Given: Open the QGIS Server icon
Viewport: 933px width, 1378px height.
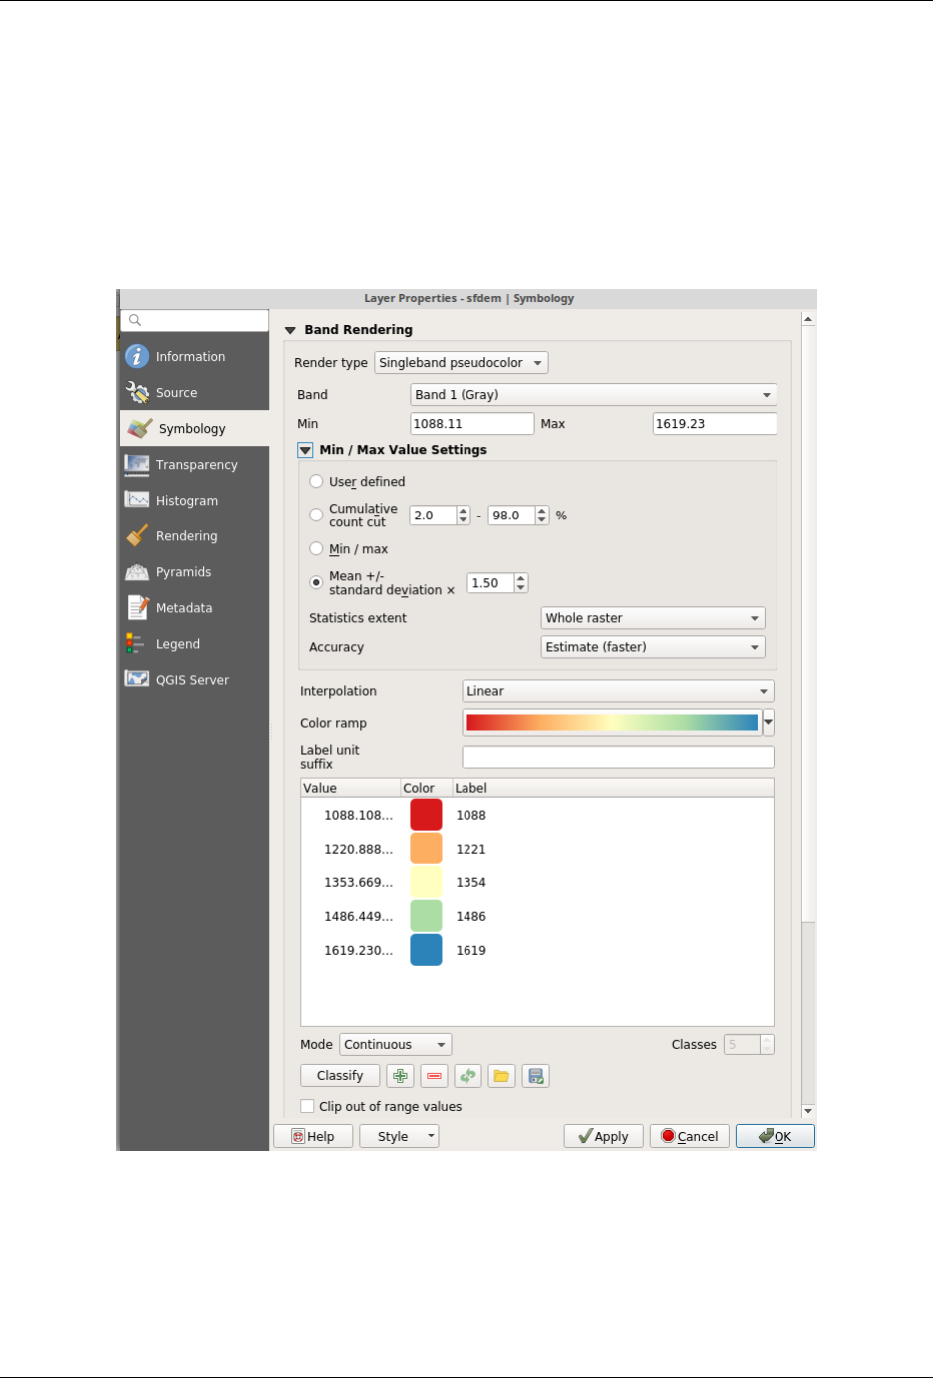Looking at the screenshot, I should point(137,679).
